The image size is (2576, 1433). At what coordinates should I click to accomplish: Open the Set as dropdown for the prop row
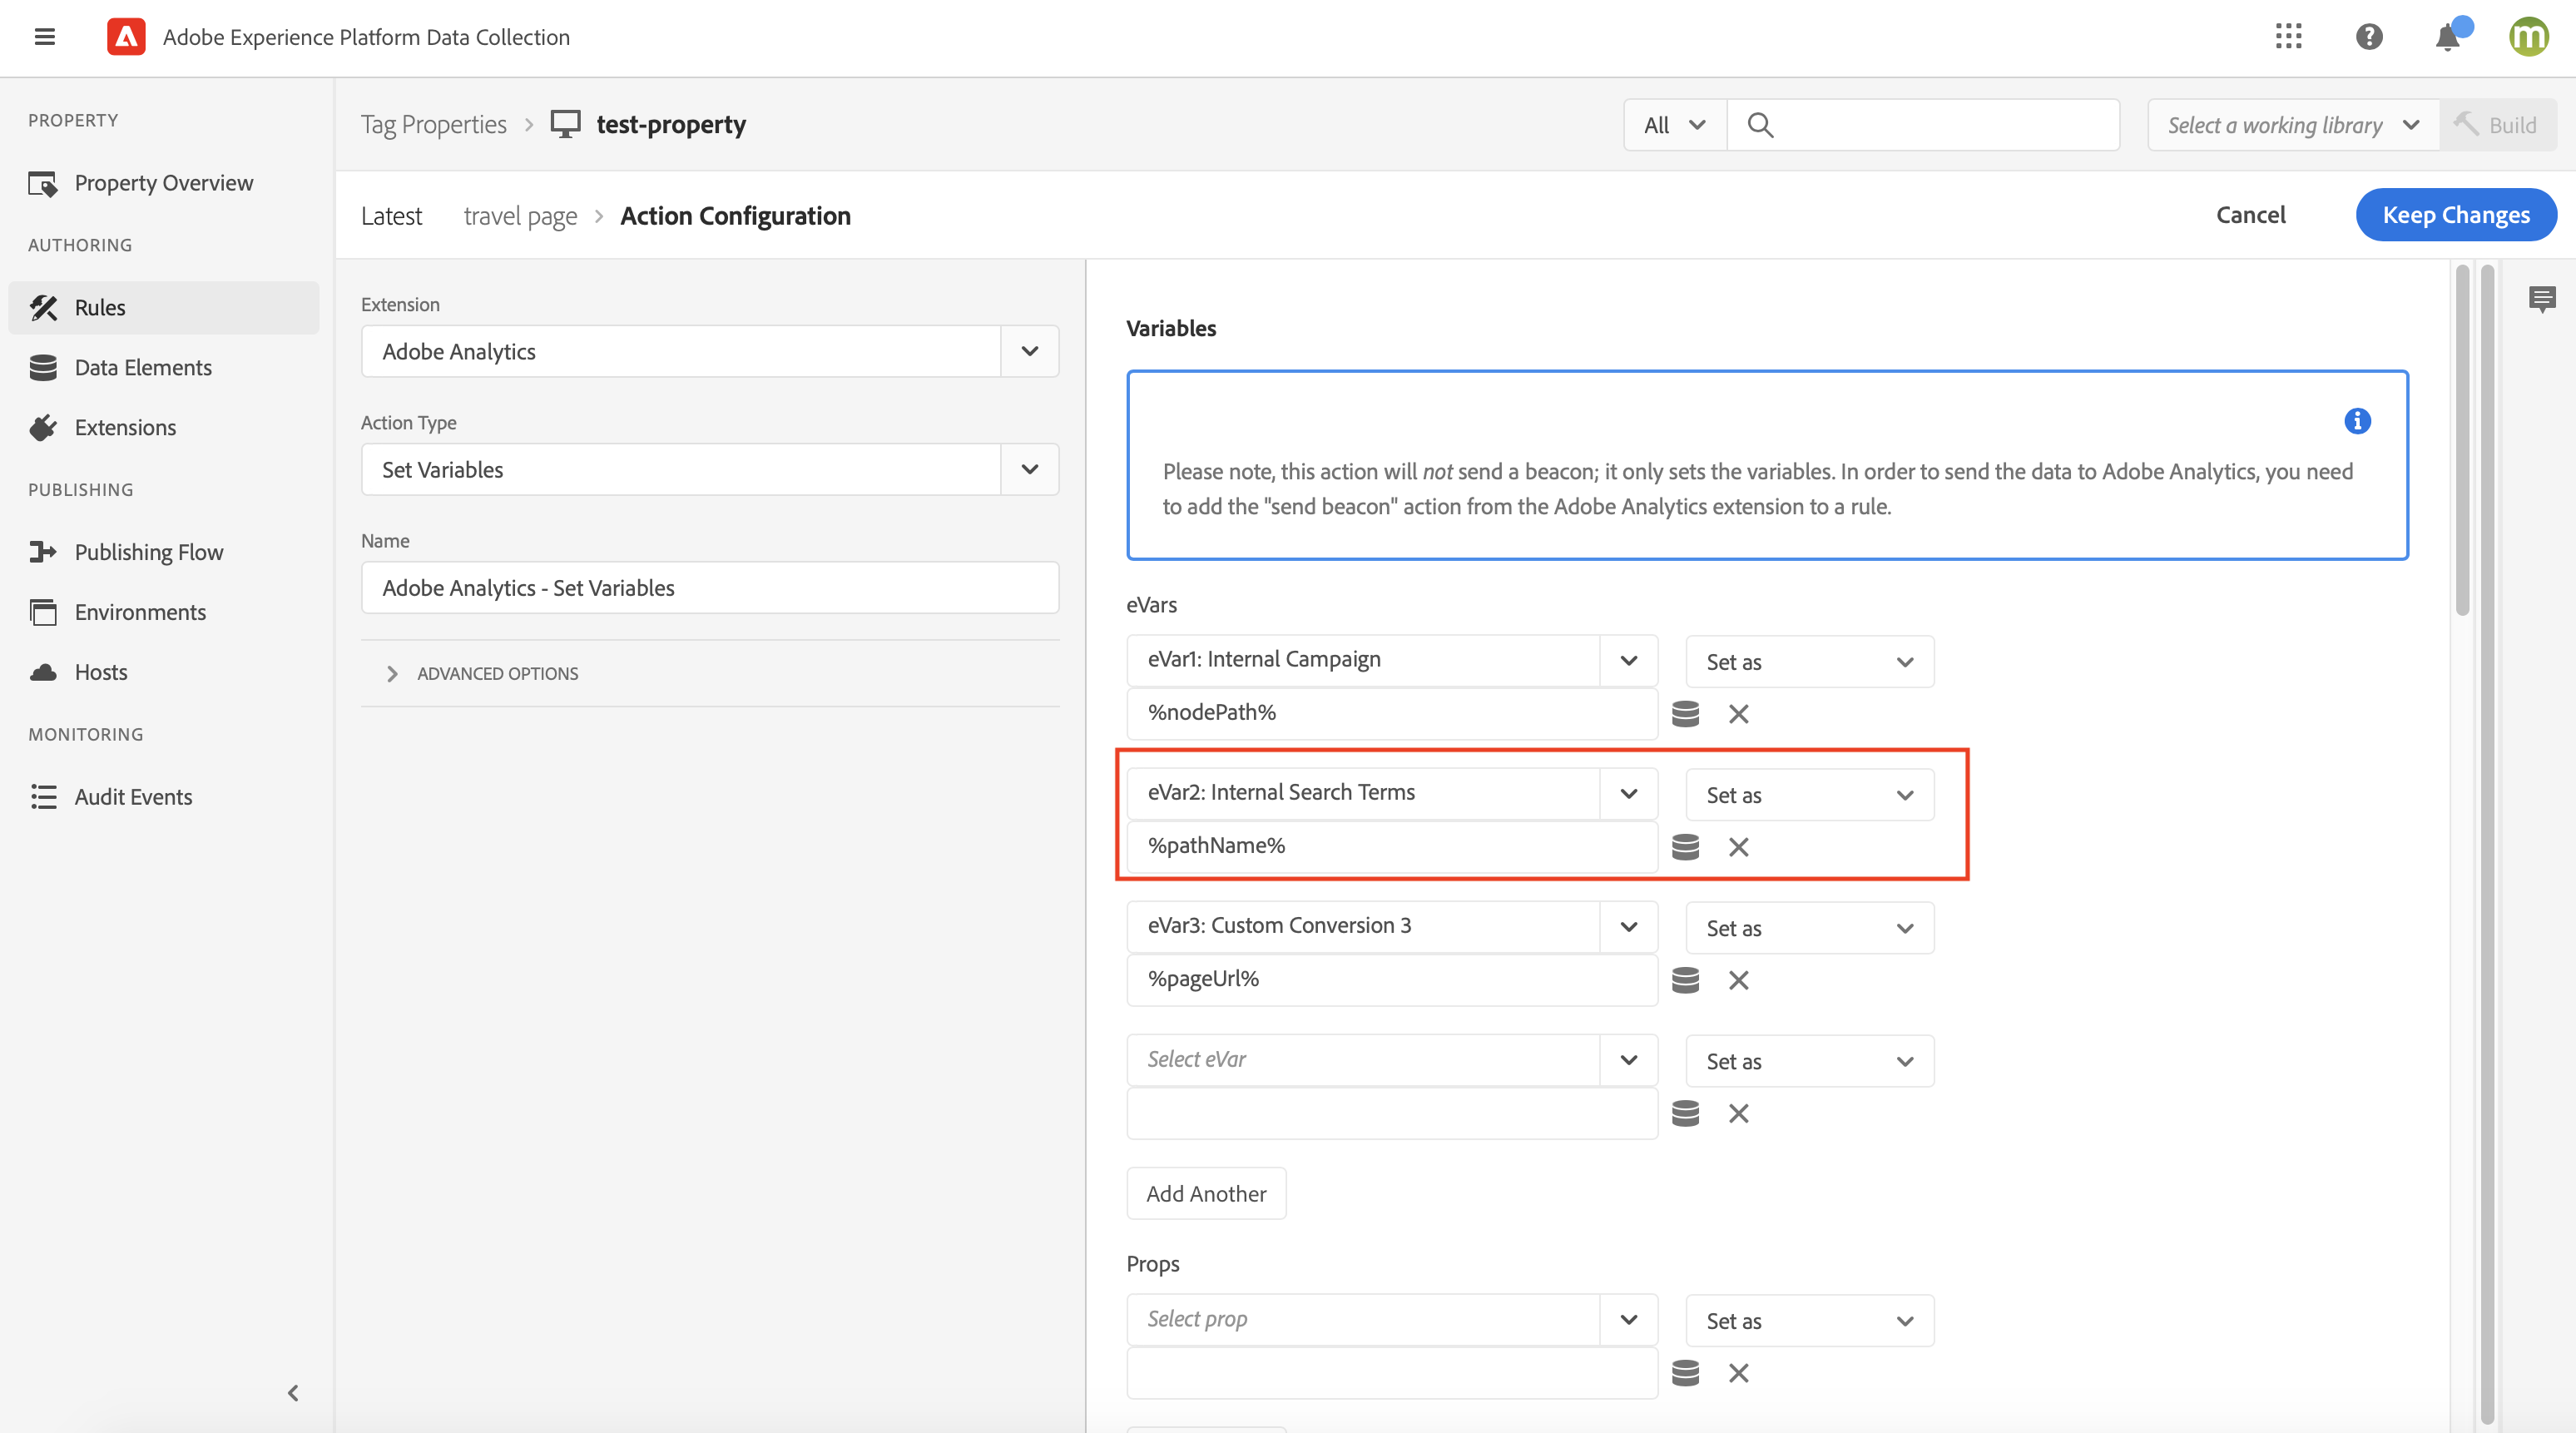coord(1809,1321)
